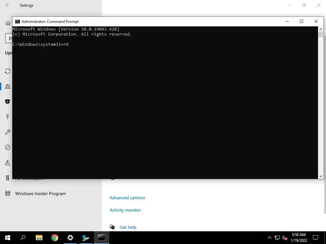
Task: Open the Action Center notifications icon
Action: pos(315,238)
